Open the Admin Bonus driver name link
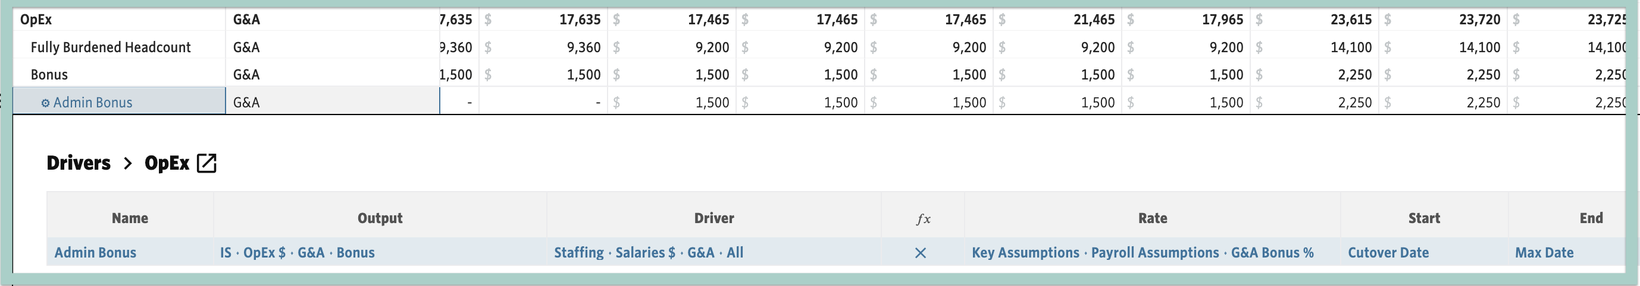 (95, 252)
